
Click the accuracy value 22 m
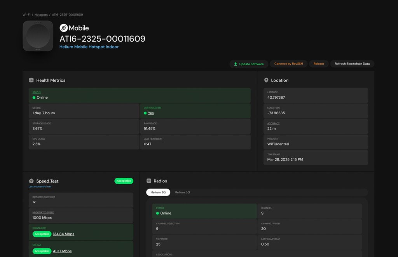tap(271, 128)
